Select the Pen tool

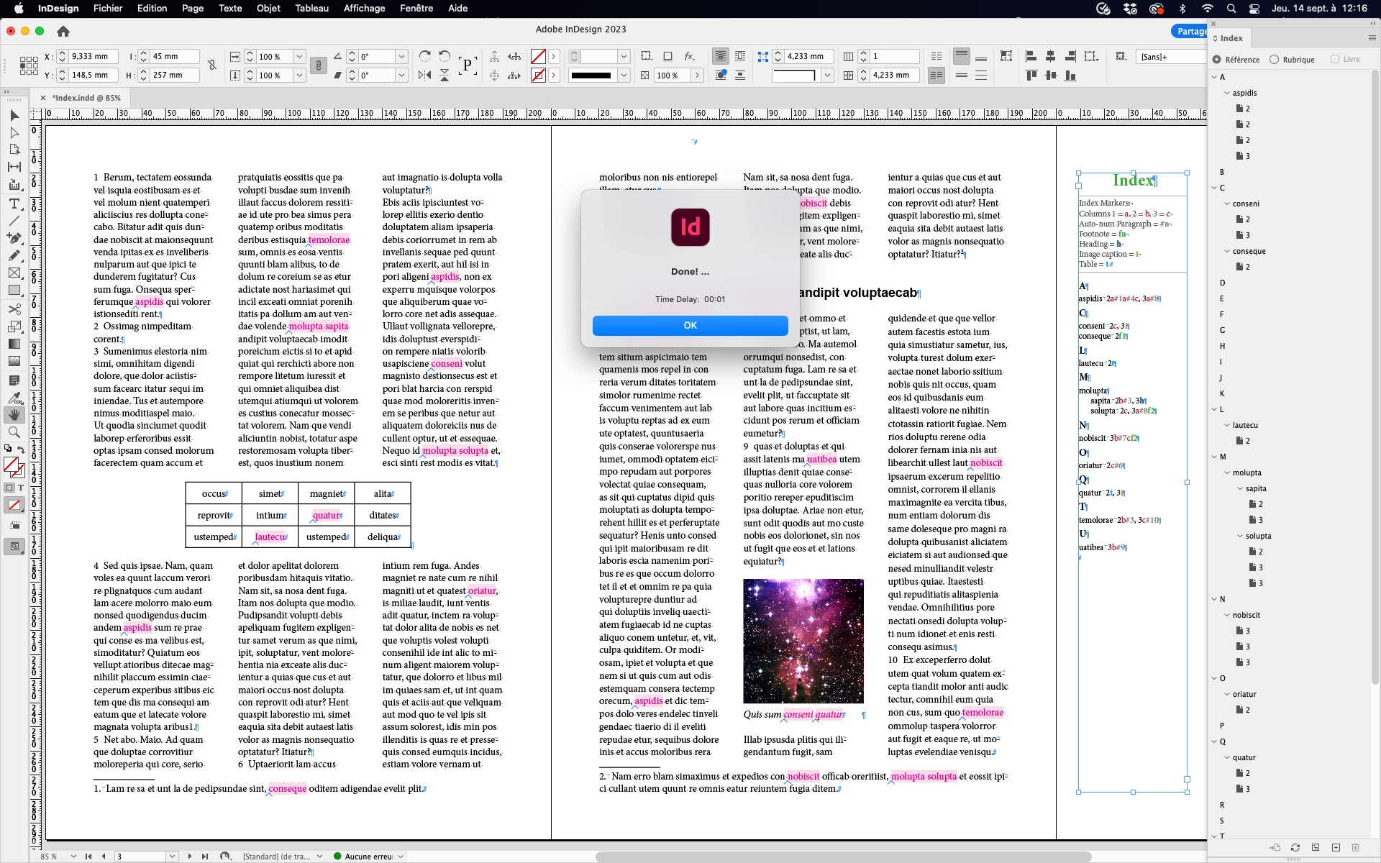pyautogui.click(x=14, y=238)
